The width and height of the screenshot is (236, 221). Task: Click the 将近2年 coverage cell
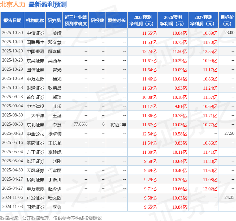click(118, 125)
